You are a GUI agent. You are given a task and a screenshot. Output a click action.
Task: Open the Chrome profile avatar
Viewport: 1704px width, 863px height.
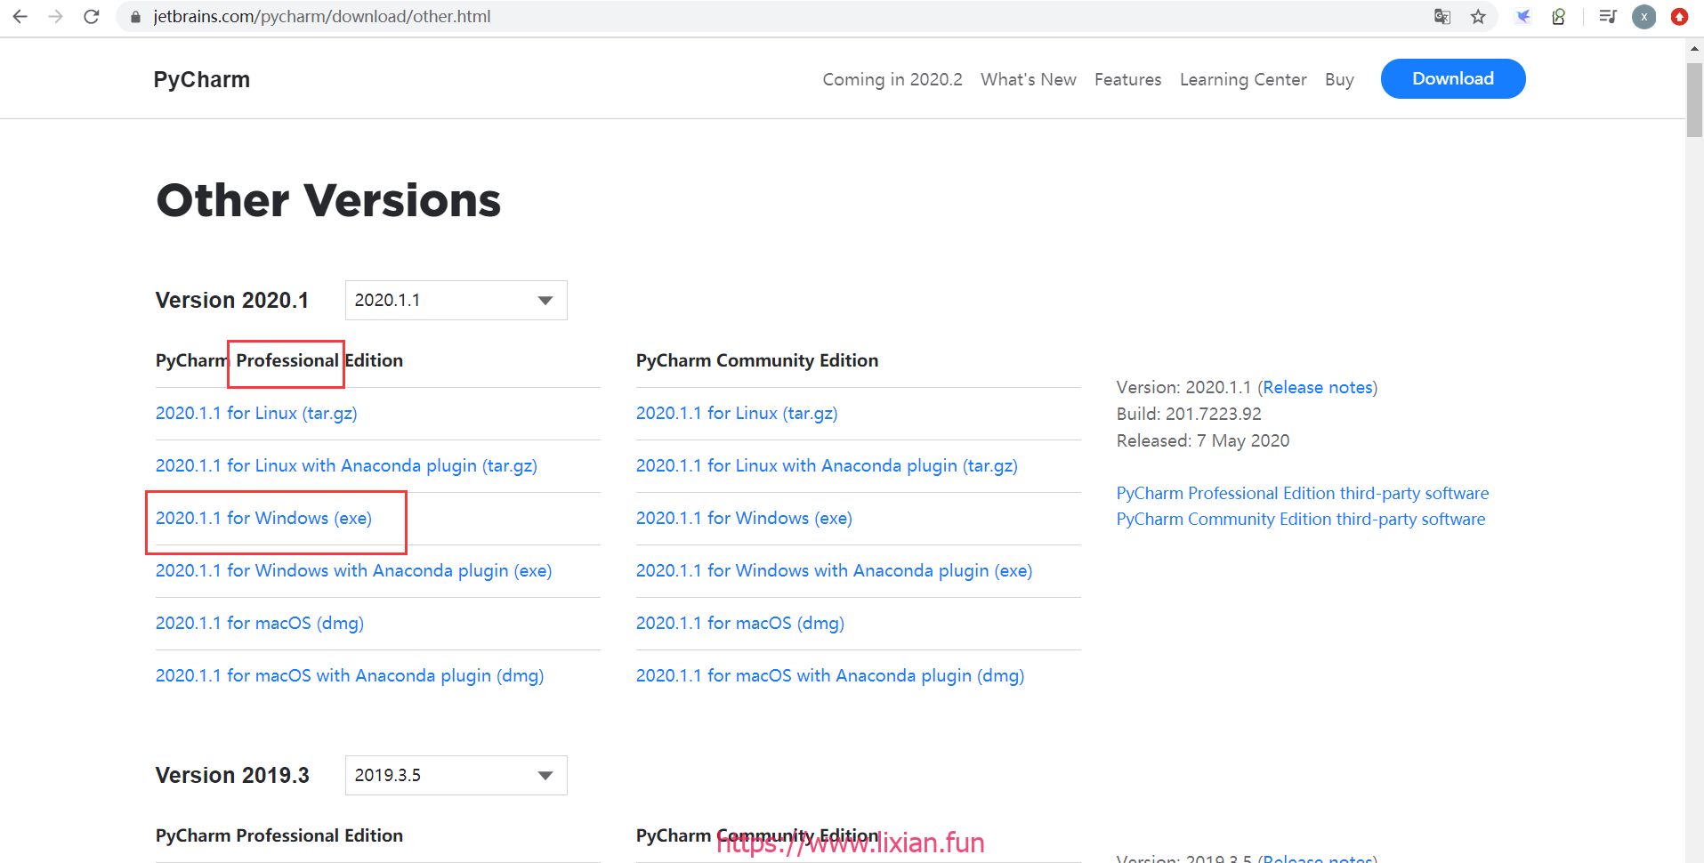1644,17
